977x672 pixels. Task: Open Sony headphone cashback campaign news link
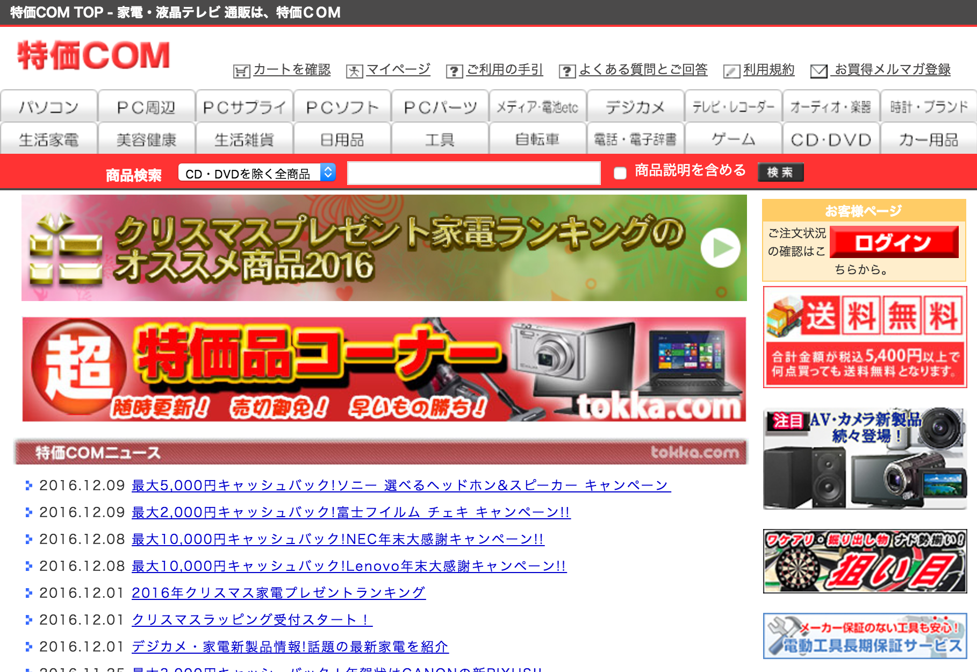tap(401, 485)
